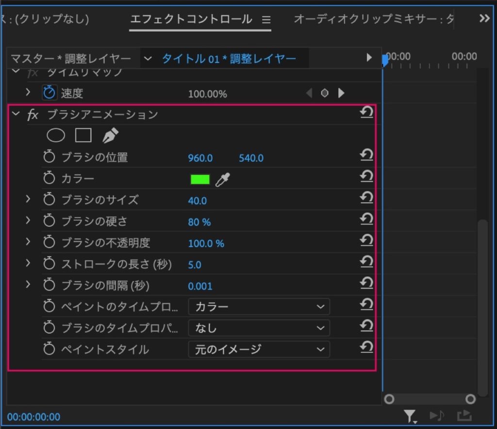The width and height of the screenshot is (497, 429).
Task: Expand the ブラシの硬さ property
Action: 28,220
